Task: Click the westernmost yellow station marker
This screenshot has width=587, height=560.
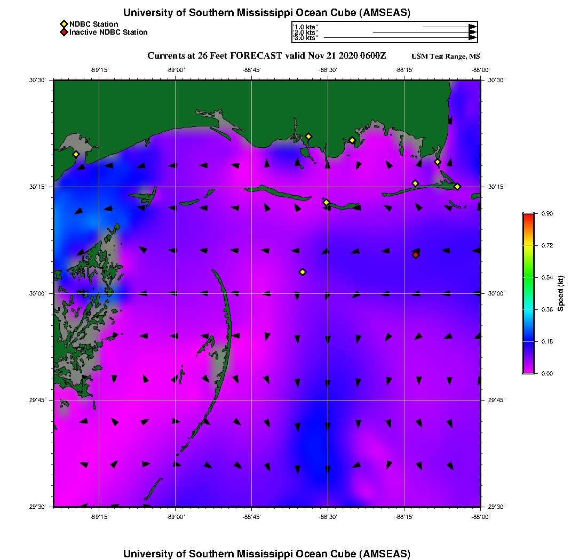Action: pos(76,154)
